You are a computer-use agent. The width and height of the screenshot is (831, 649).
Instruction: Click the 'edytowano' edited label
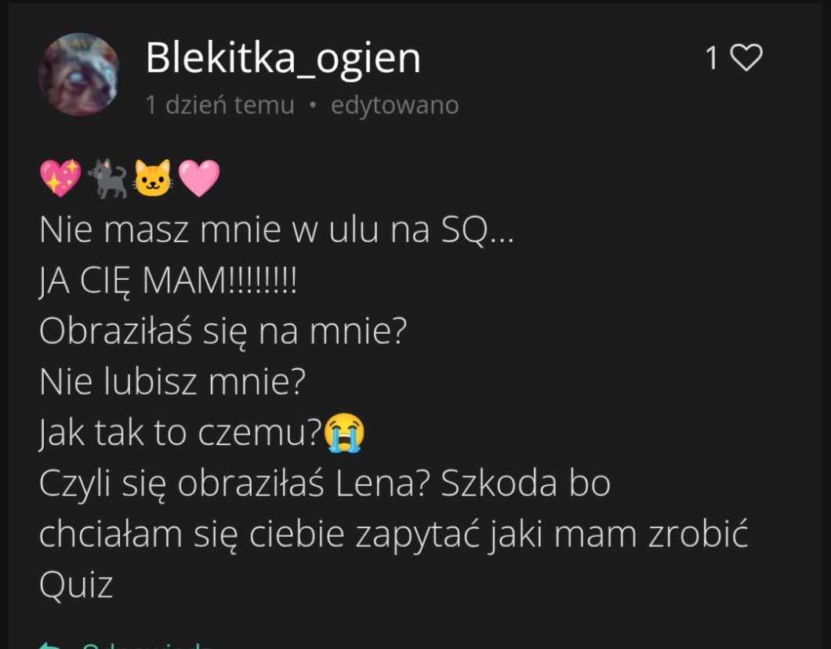click(x=395, y=105)
